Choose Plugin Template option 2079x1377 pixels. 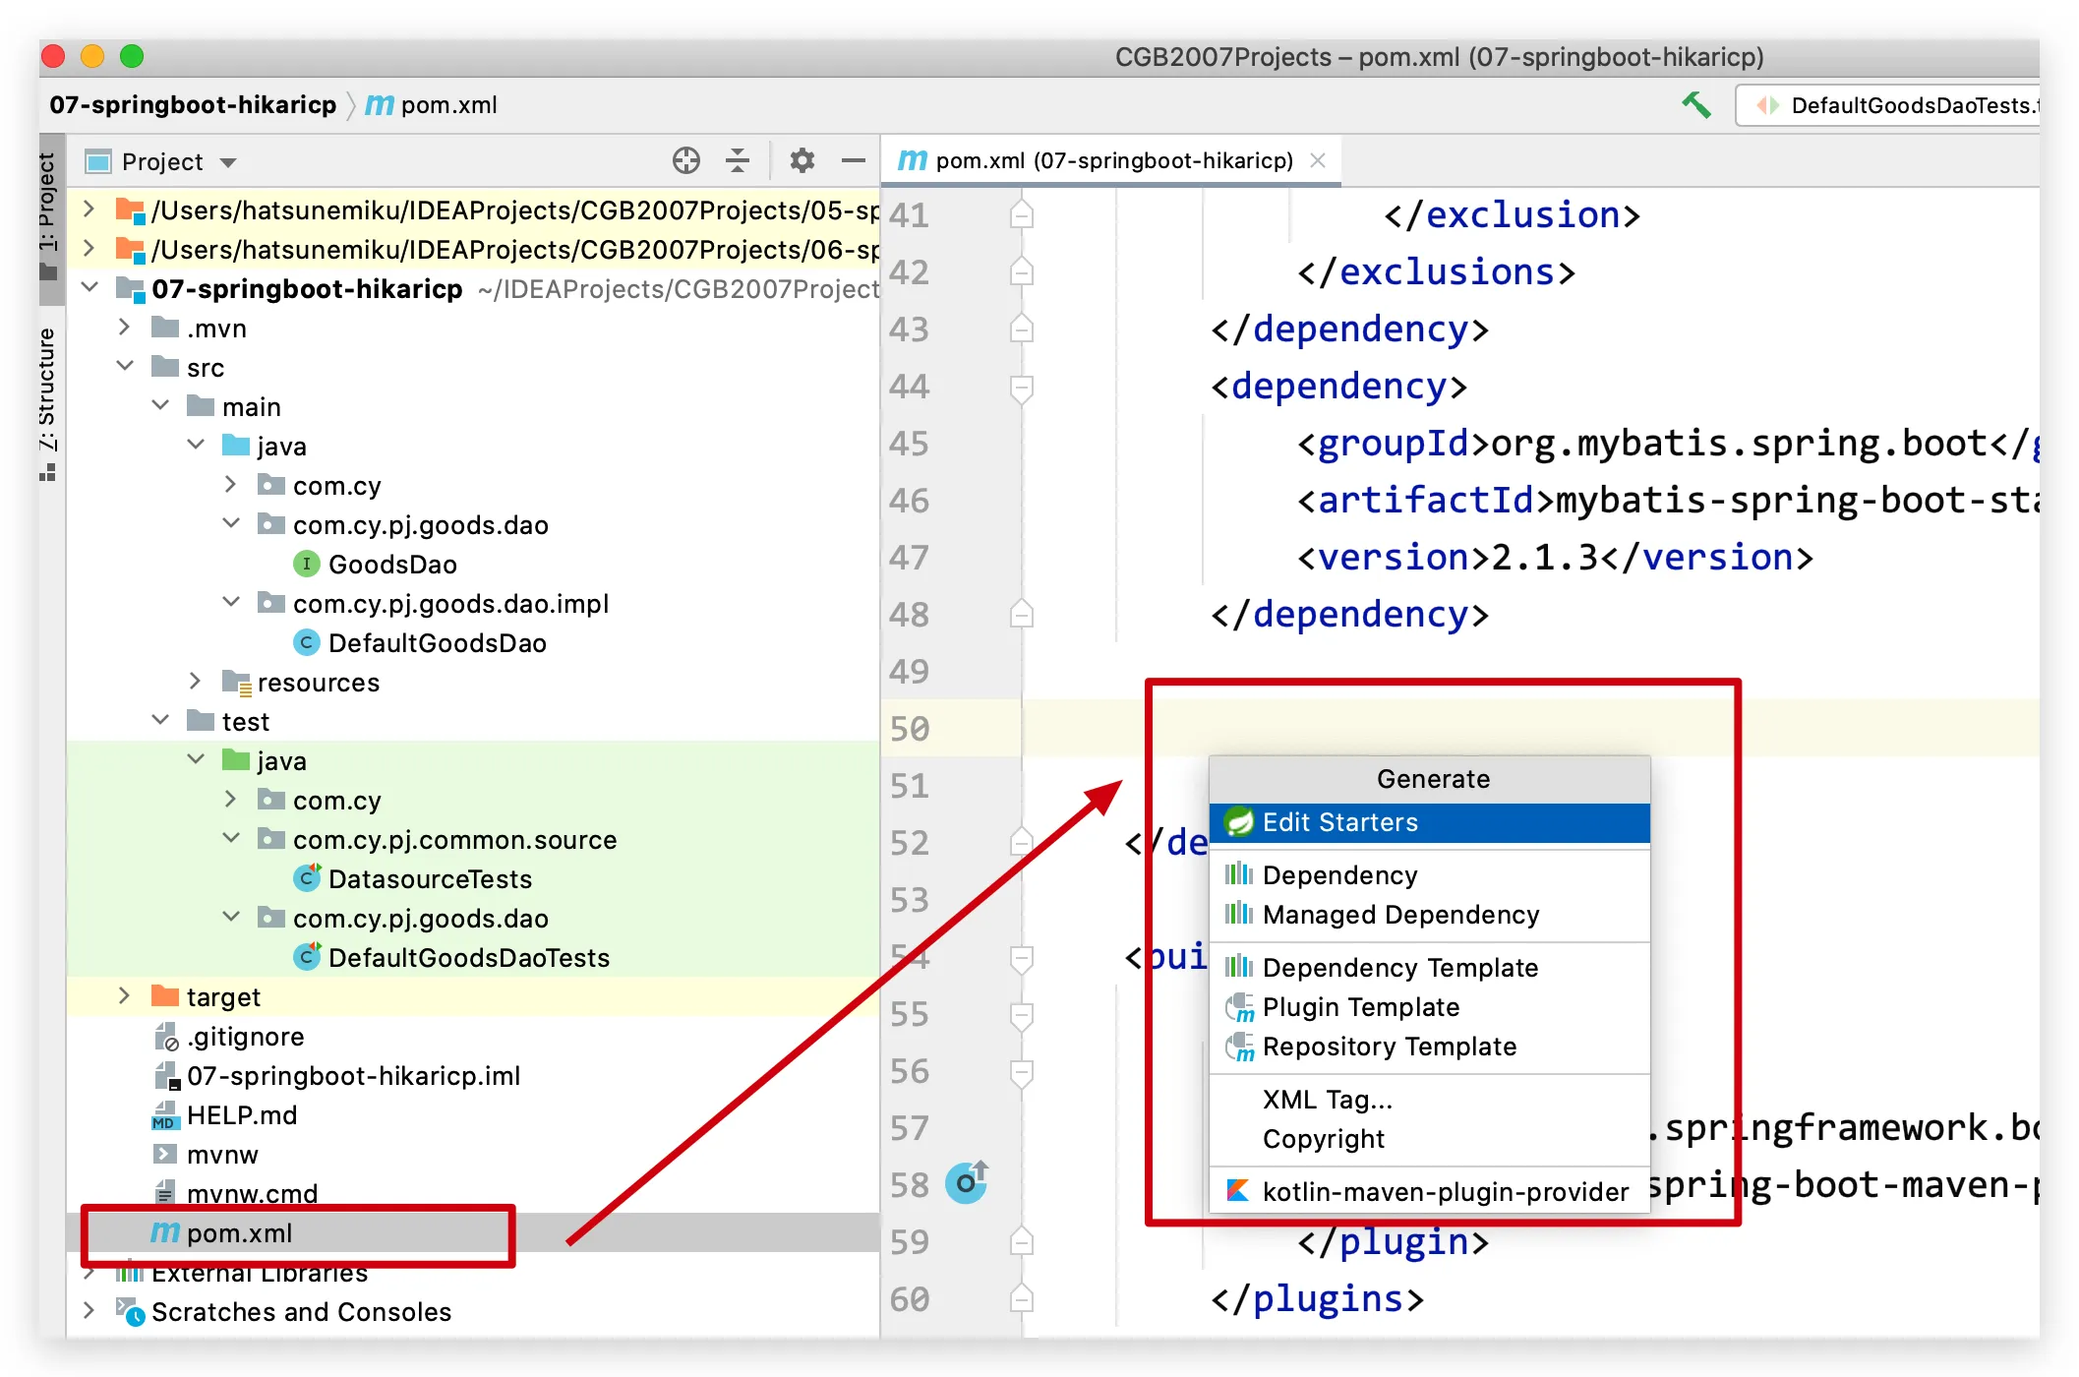[x=1430, y=1007]
